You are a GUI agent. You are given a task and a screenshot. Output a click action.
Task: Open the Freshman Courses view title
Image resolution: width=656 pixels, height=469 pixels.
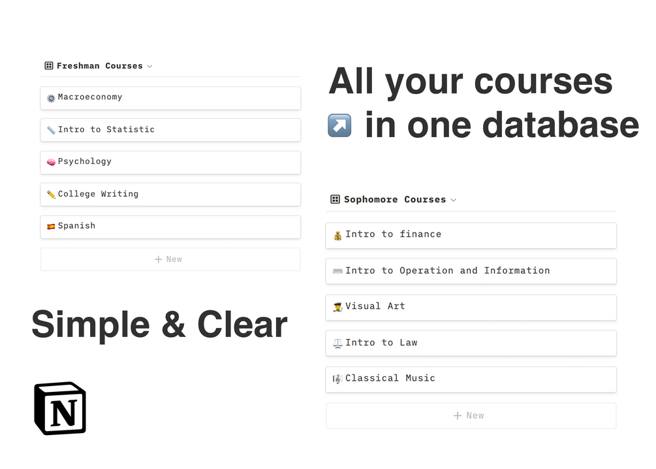(x=100, y=66)
